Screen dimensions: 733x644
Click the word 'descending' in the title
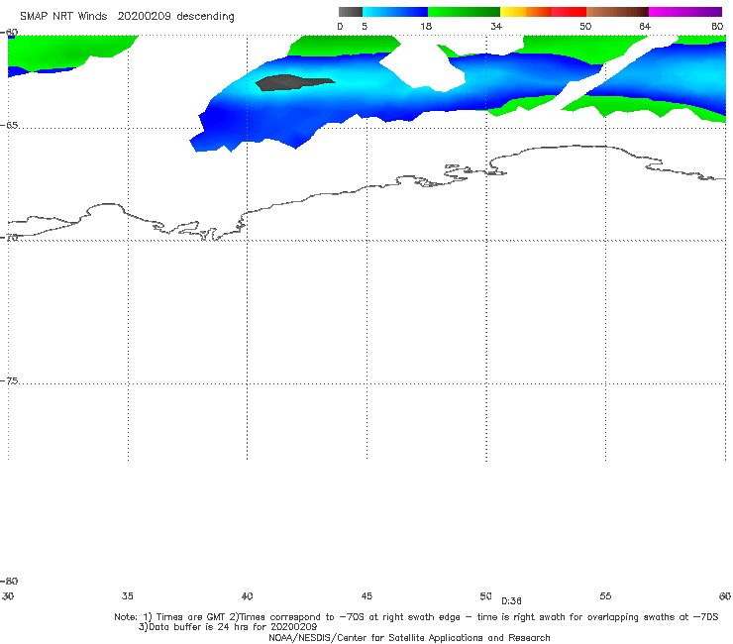205,17
